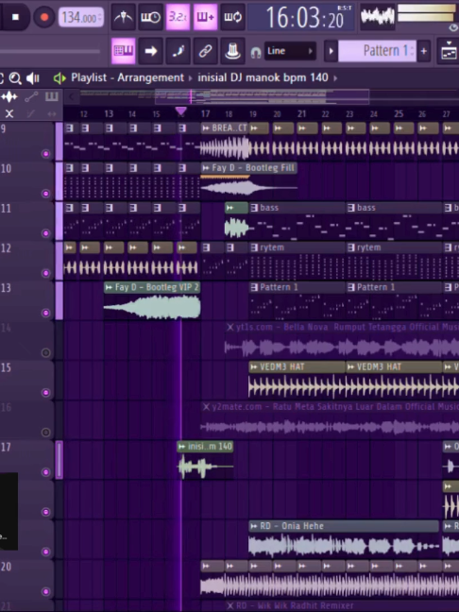The image size is (459, 612).
Task: Toggle the countdown before recording button
Action: point(178,17)
